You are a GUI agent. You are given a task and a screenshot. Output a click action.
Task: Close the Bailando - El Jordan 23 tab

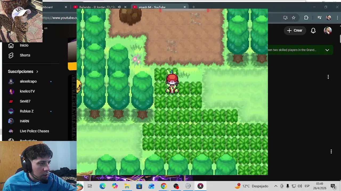(125, 7)
